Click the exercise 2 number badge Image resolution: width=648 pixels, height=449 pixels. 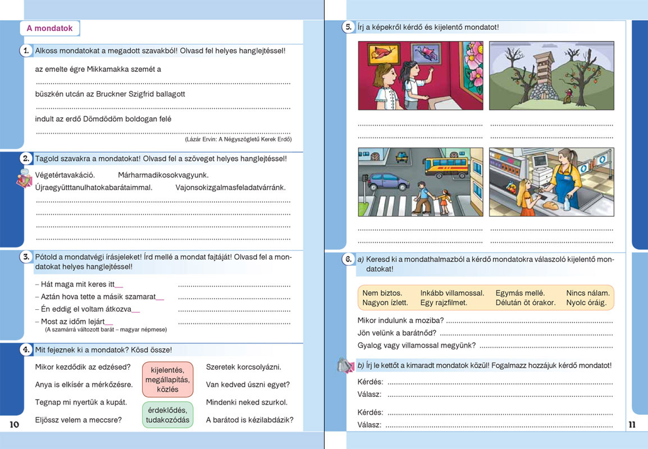pos(26,159)
